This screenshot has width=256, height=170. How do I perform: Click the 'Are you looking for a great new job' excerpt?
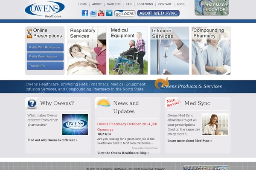point(126,141)
